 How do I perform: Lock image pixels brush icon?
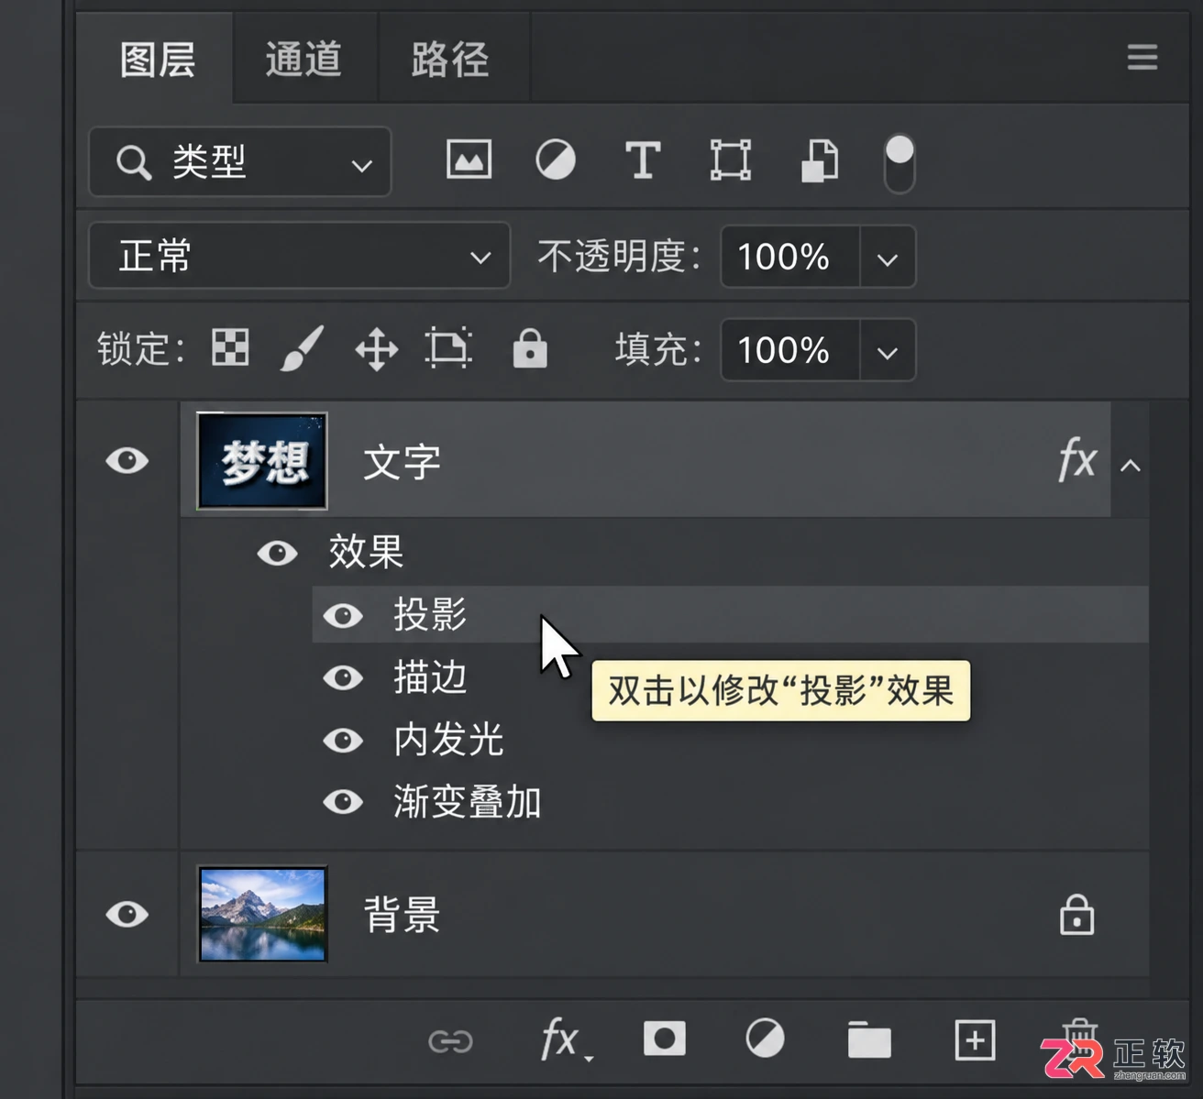tap(302, 348)
